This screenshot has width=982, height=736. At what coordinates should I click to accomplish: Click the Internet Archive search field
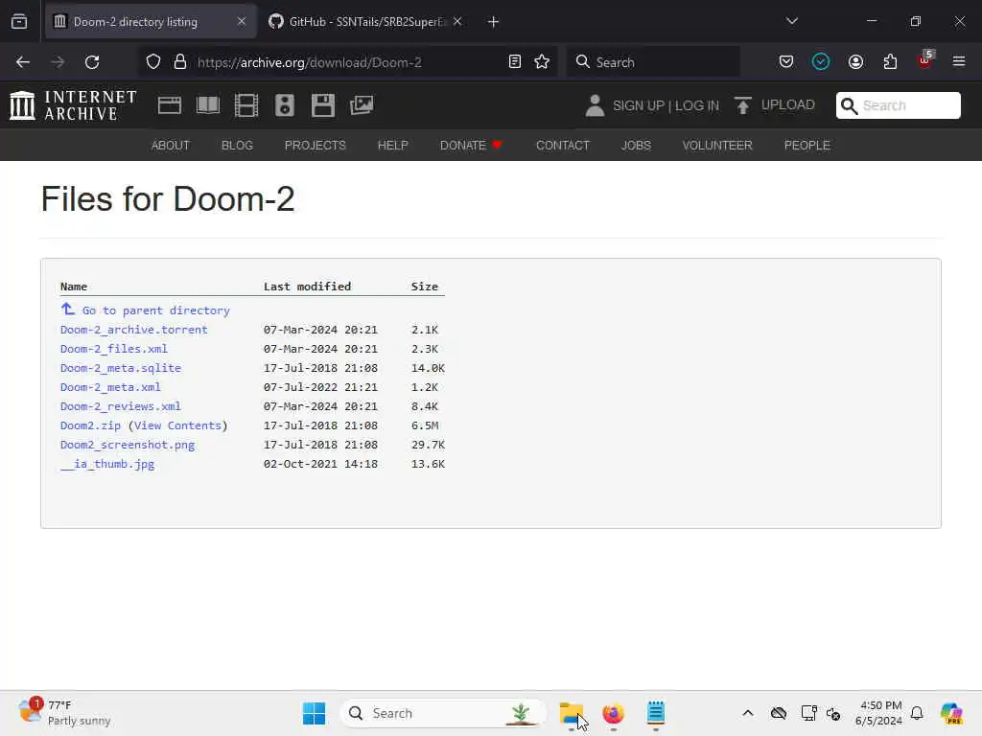(x=898, y=105)
